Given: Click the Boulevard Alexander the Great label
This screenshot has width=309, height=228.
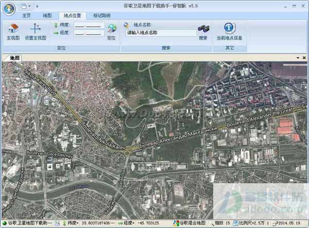Looking at the screenshot, I should (x=260, y=117).
